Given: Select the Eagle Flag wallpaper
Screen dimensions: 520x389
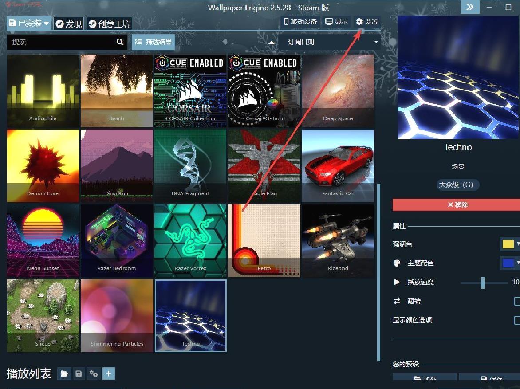Looking at the screenshot, I should point(264,166).
